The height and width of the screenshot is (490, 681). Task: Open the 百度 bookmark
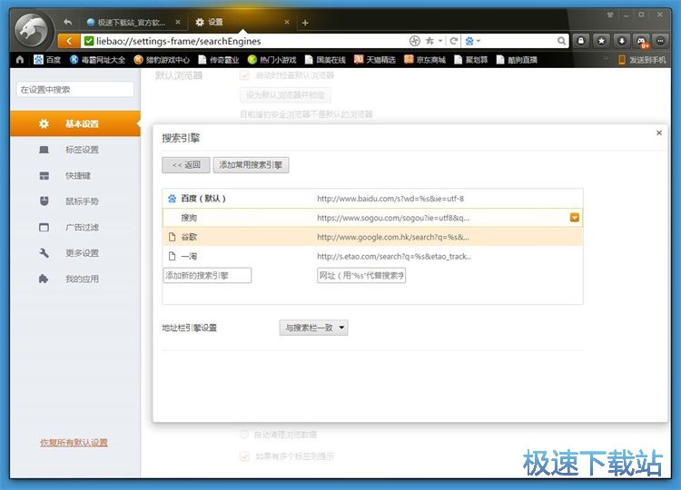pos(48,60)
